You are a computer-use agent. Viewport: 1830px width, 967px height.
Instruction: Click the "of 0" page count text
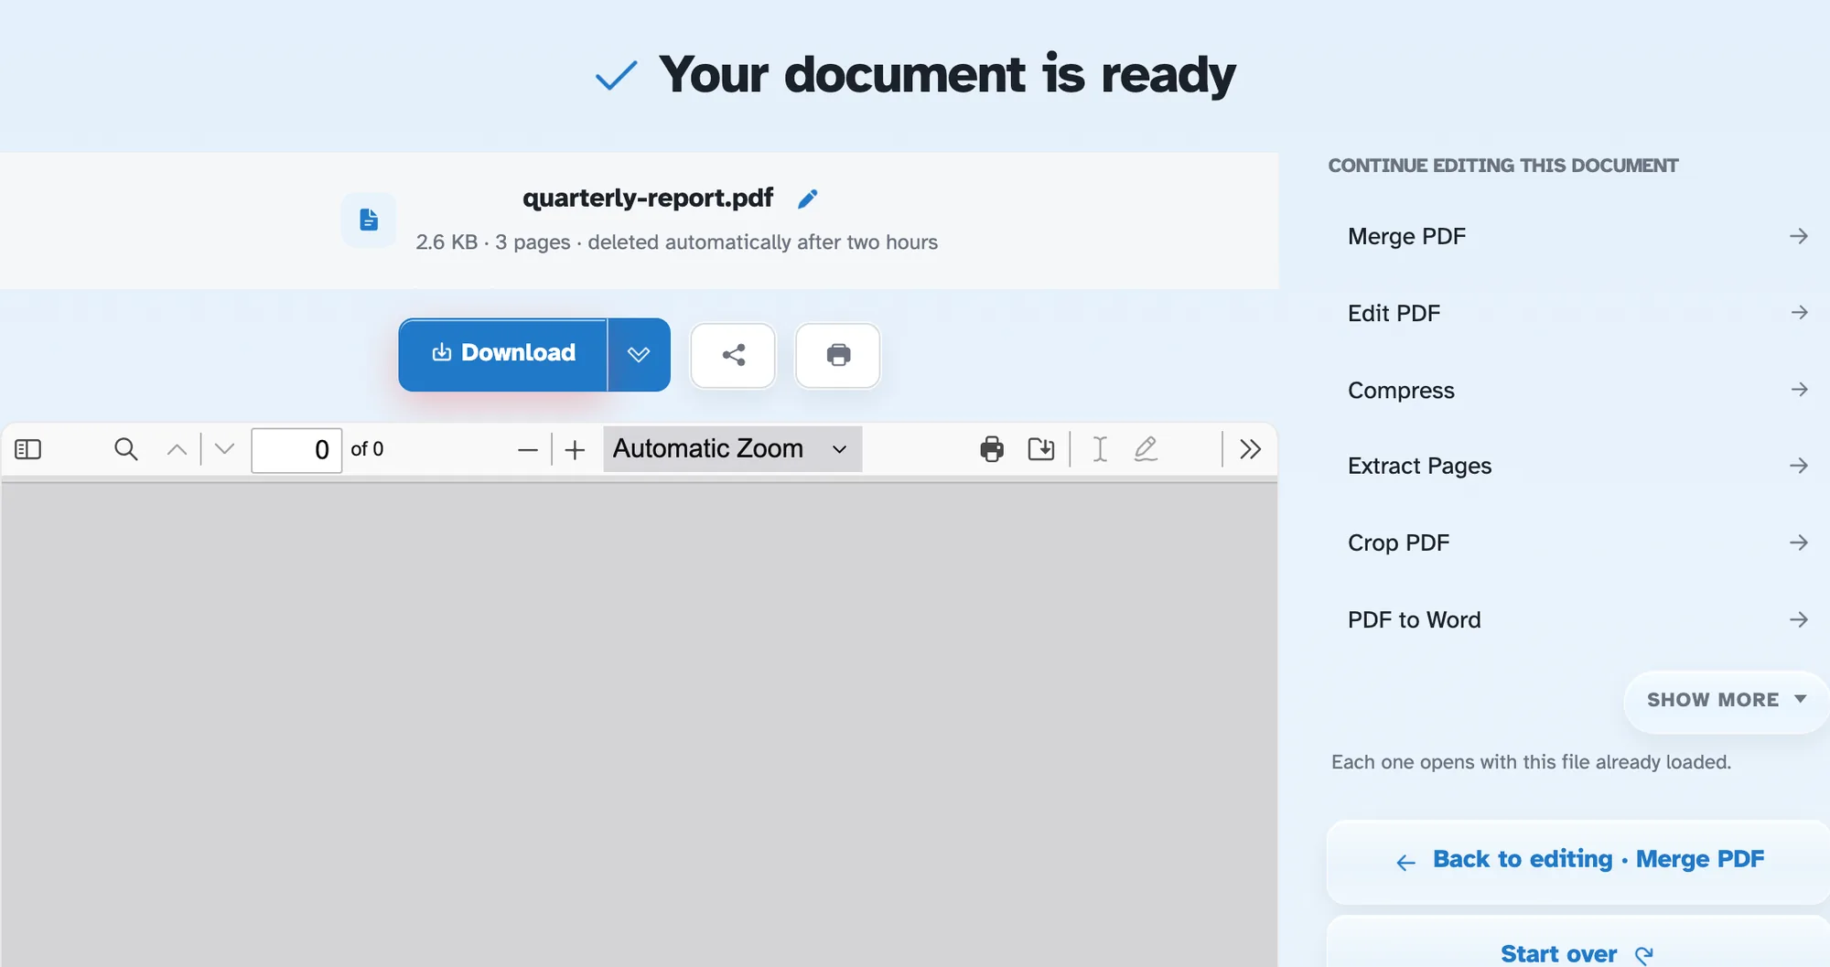(367, 449)
